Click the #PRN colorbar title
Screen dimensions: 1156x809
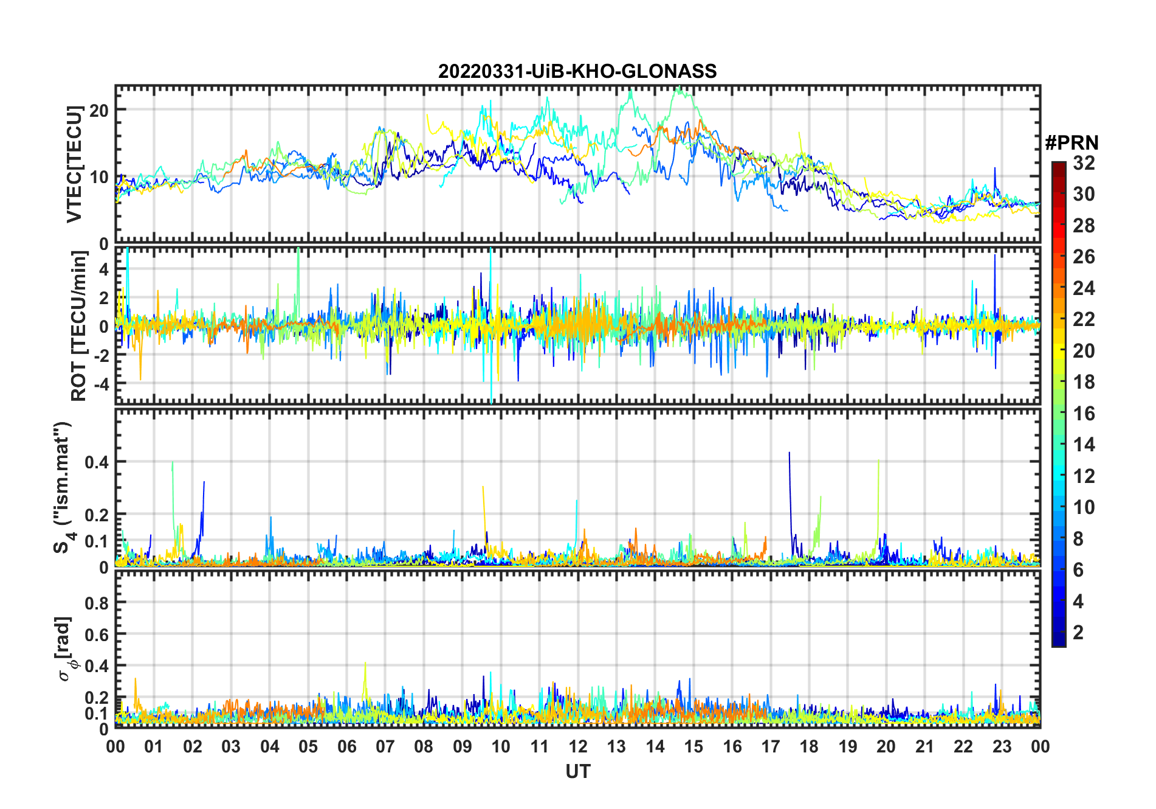point(1072,143)
